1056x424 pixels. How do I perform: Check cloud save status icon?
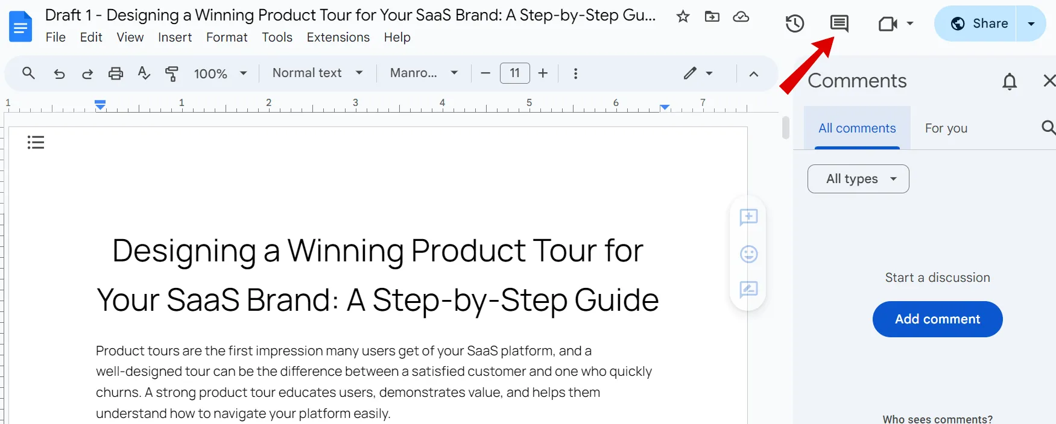coord(741,17)
